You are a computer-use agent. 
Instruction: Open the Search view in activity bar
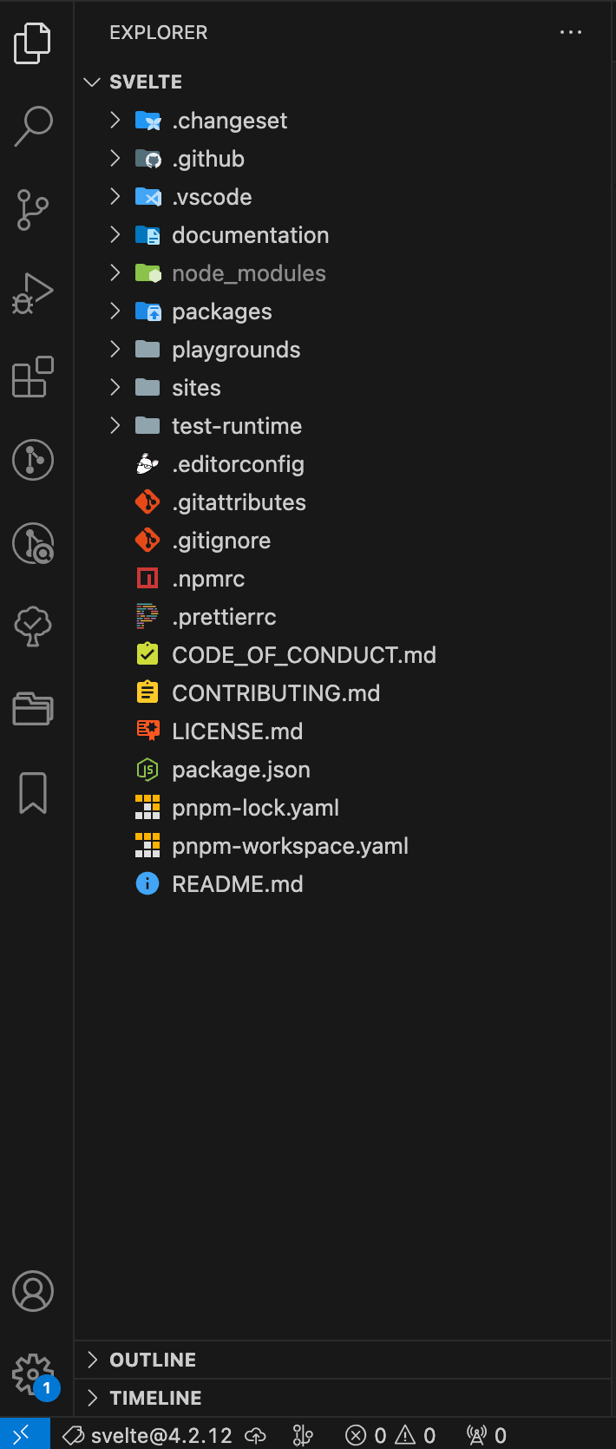pos(34,126)
